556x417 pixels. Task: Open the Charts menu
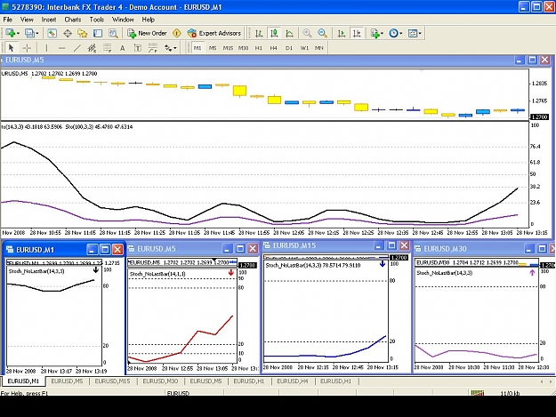click(73, 20)
